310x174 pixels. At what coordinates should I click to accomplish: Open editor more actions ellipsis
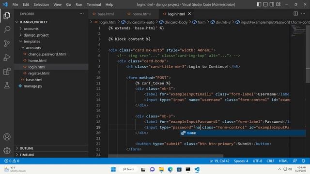coord(303,14)
